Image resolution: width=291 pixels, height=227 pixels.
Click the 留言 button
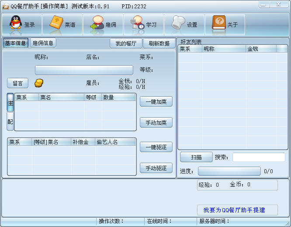tap(17, 83)
